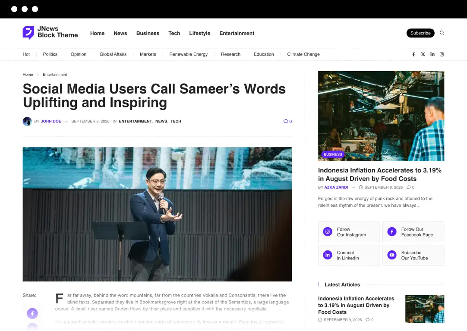Click the search magnifier icon
Viewport: 467px width, 331px height.
point(442,33)
